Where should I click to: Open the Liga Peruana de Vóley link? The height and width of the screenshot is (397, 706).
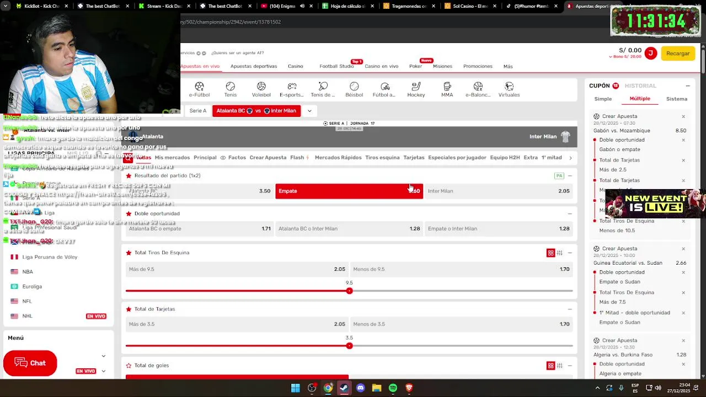pos(50,257)
